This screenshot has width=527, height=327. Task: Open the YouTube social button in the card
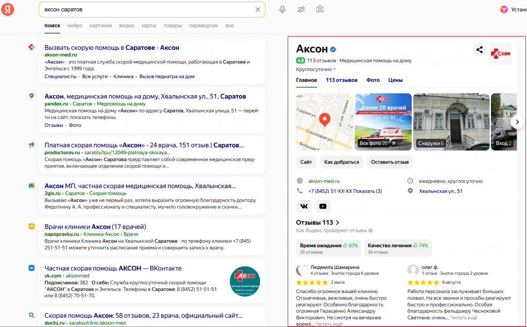pyautogui.click(x=323, y=206)
